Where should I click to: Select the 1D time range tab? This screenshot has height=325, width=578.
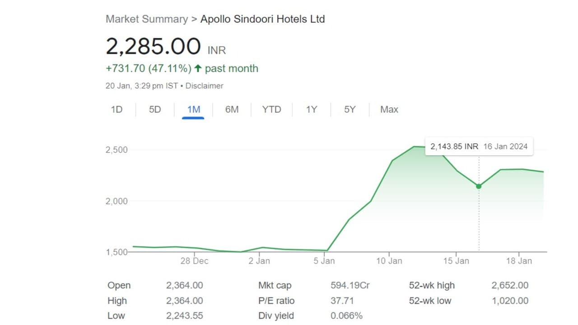pyautogui.click(x=117, y=109)
